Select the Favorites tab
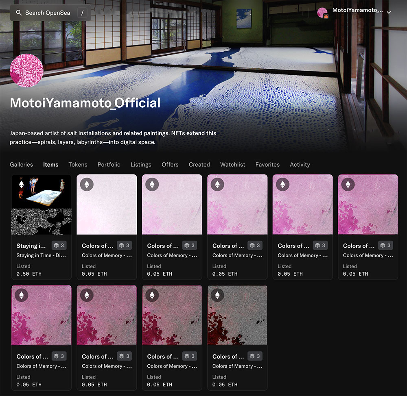The image size is (407, 396). tap(267, 165)
